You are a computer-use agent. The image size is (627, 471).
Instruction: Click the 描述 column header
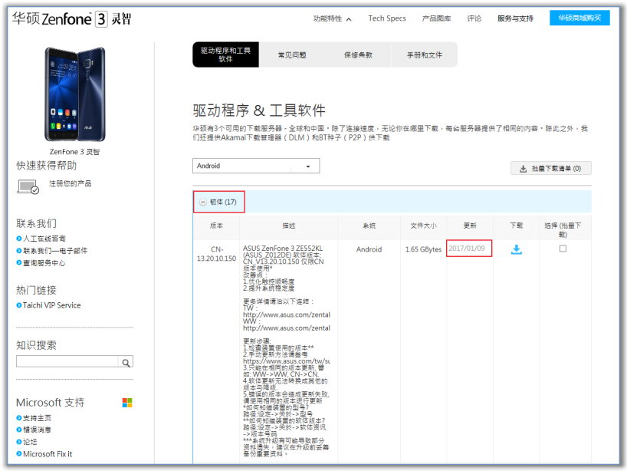pyautogui.click(x=289, y=226)
